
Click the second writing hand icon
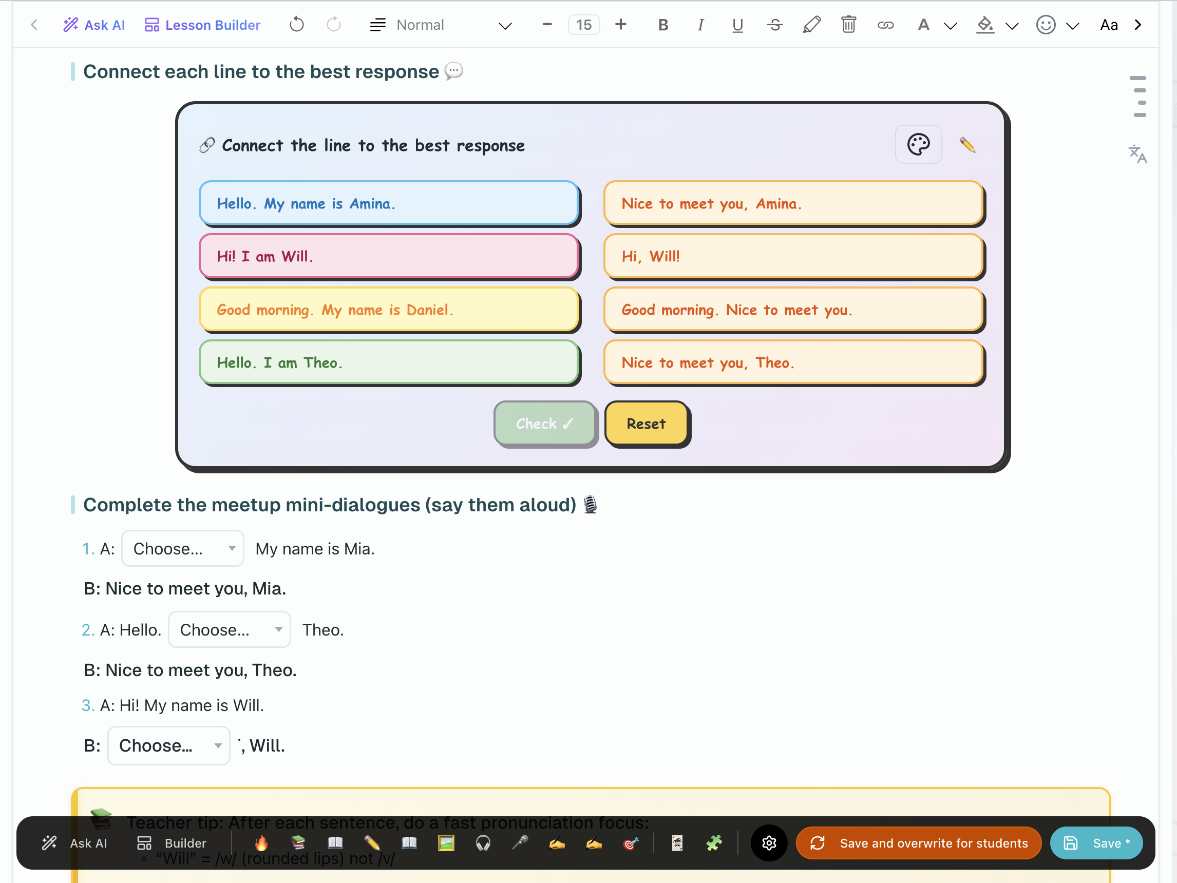(594, 843)
